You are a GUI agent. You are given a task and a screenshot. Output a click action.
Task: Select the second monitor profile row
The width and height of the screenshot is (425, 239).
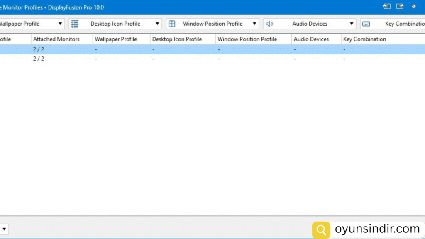tap(166, 59)
